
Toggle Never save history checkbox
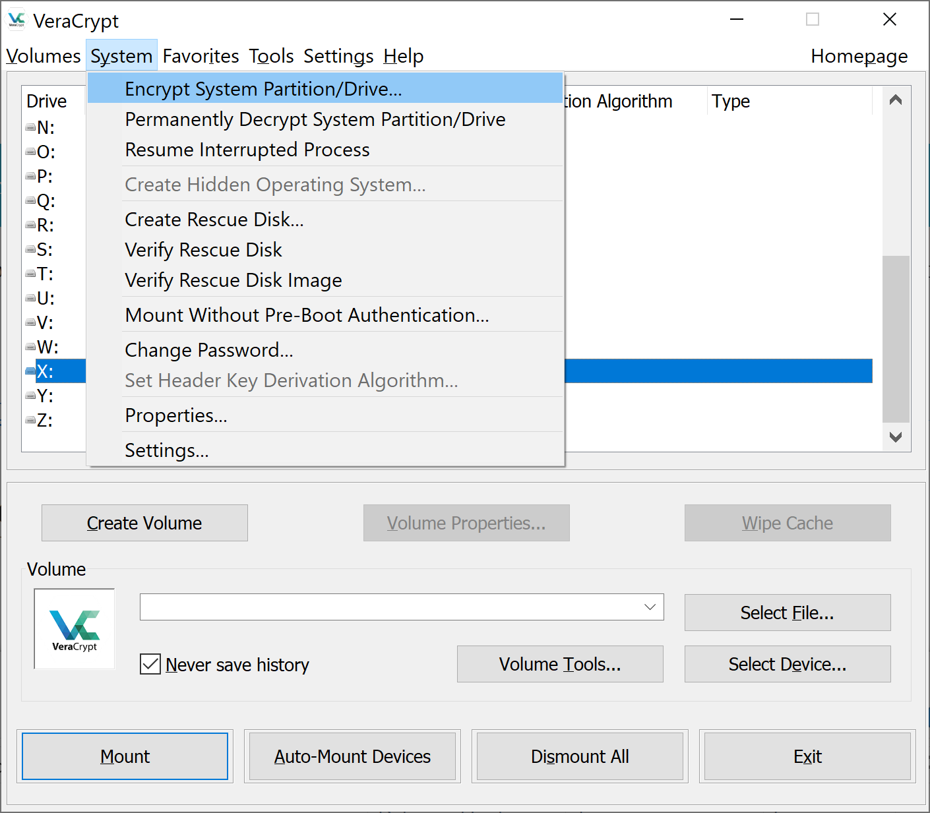click(x=150, y=664)
